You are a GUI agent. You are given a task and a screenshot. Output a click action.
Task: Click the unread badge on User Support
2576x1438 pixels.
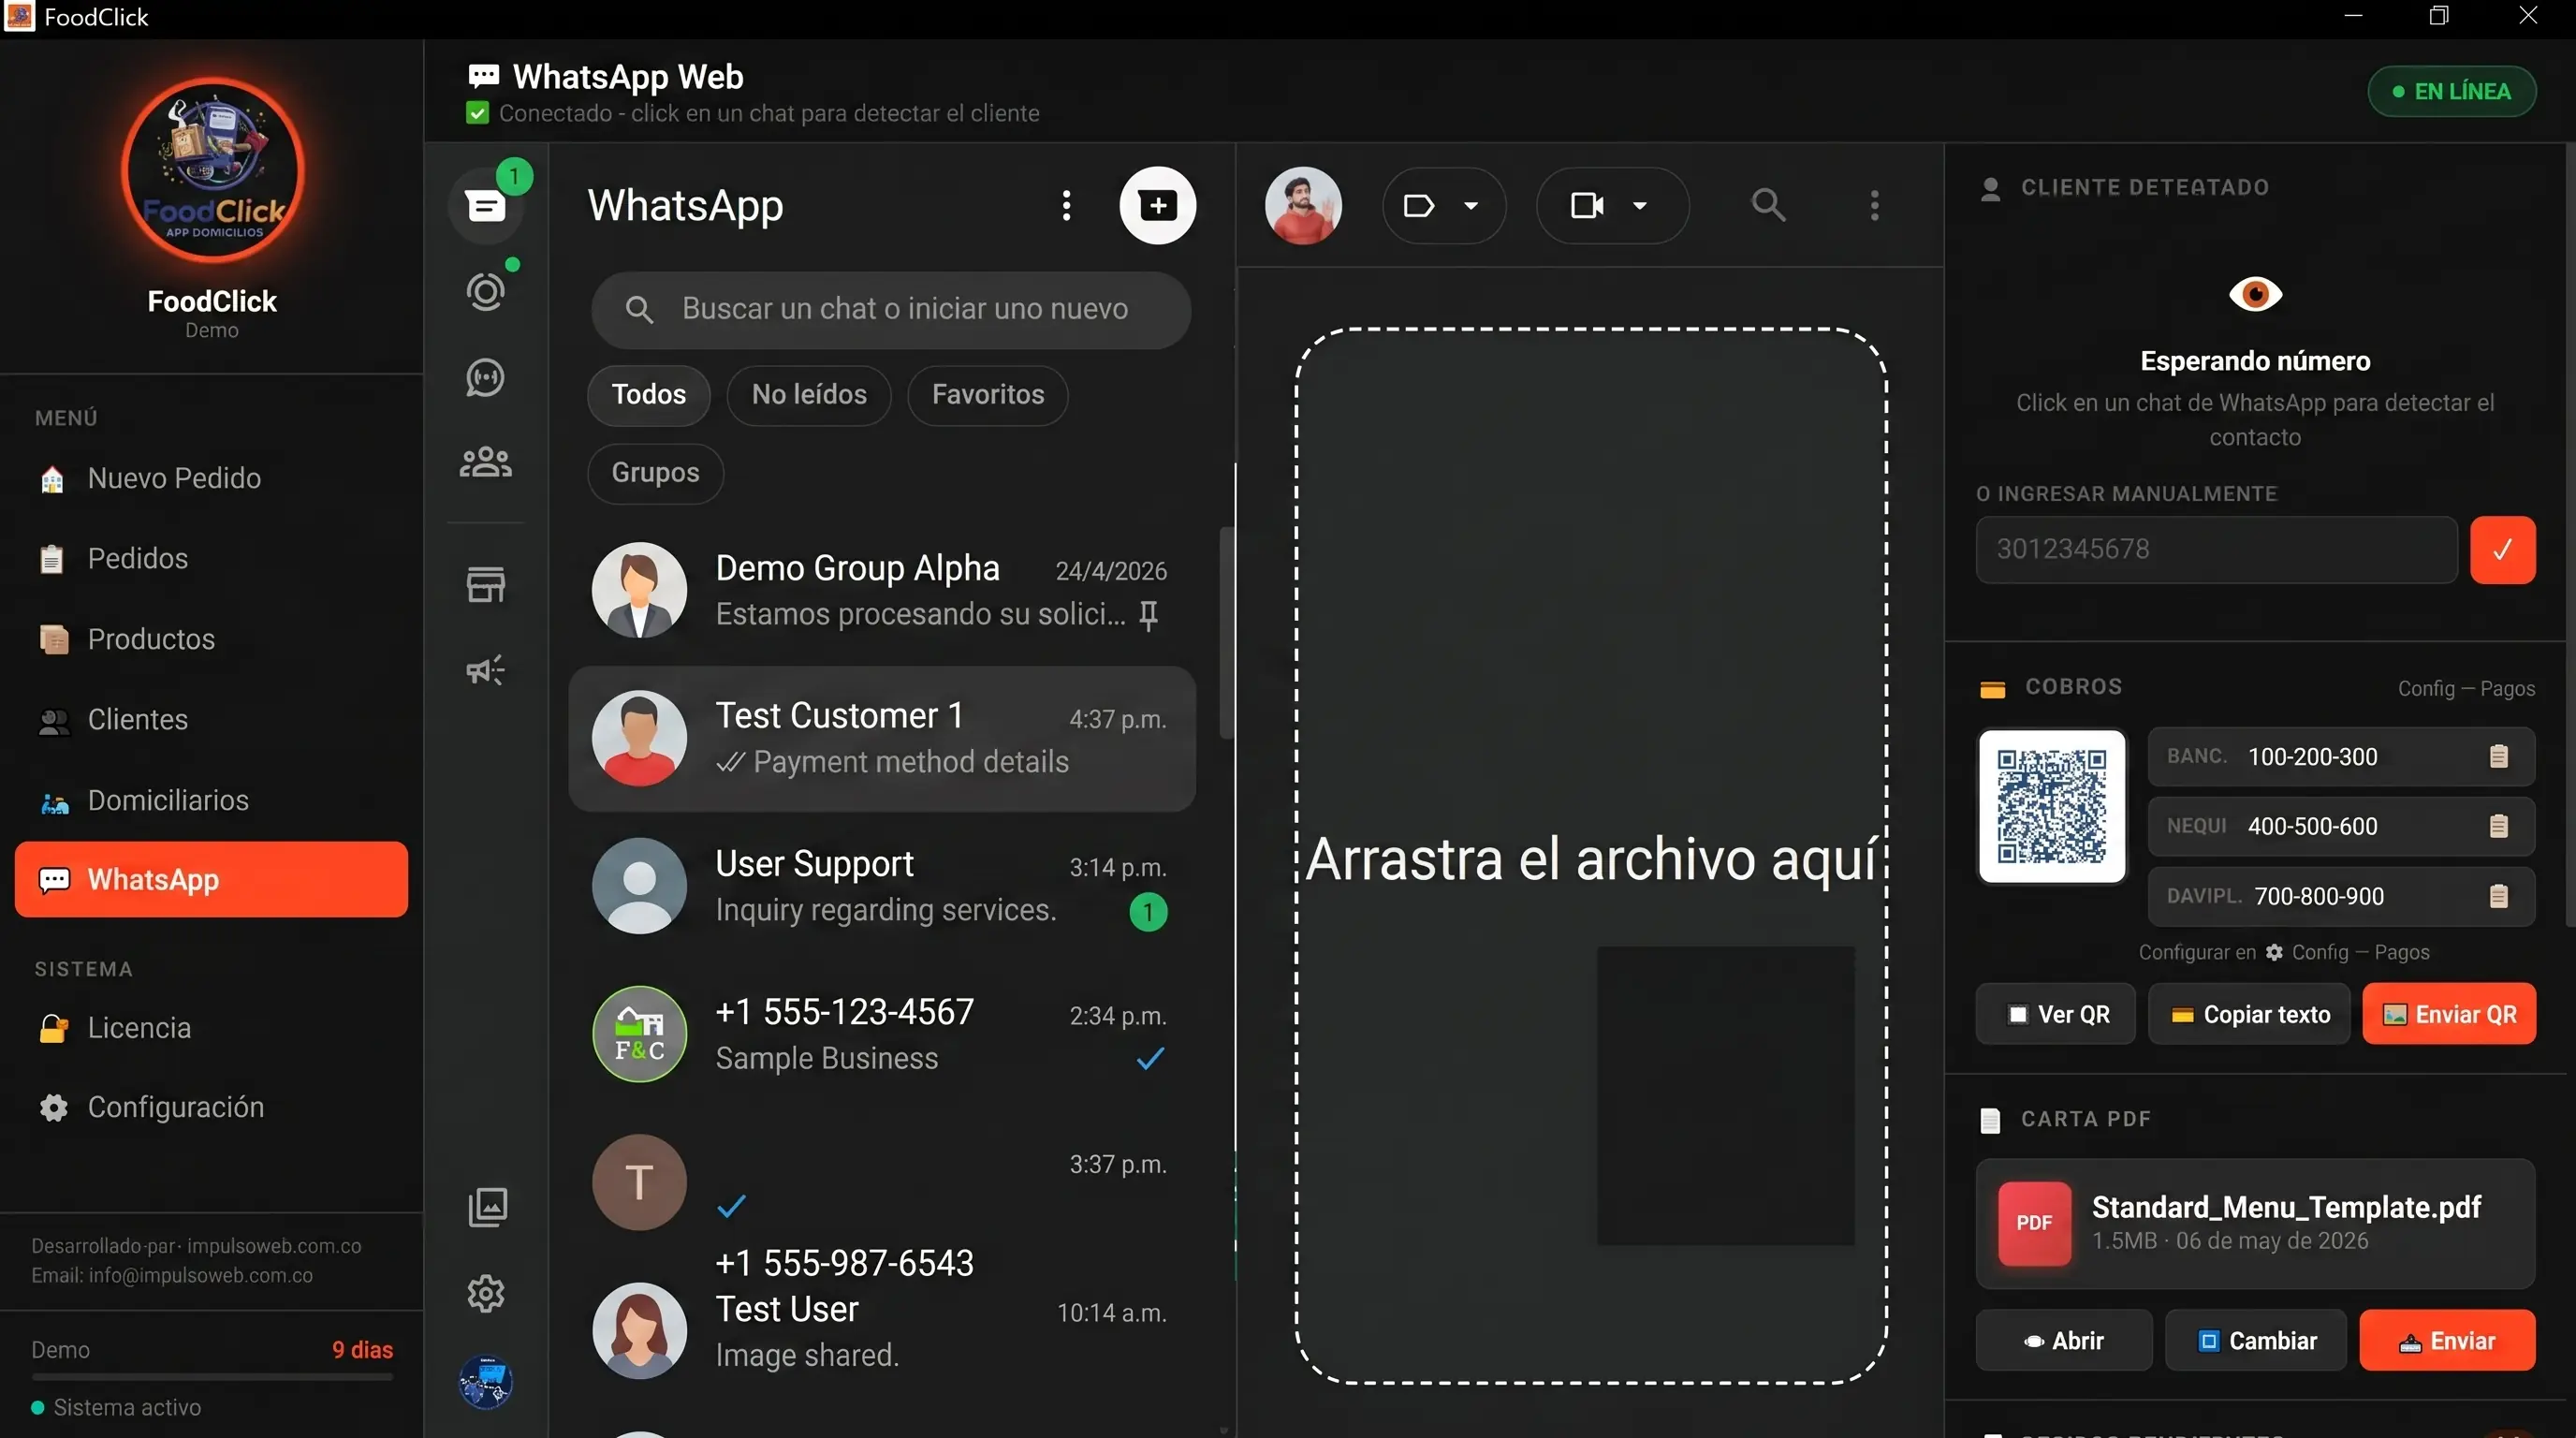(x=1148, y=912)
